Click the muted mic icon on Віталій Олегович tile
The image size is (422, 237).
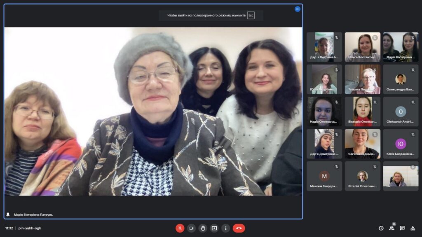(375, 167)
